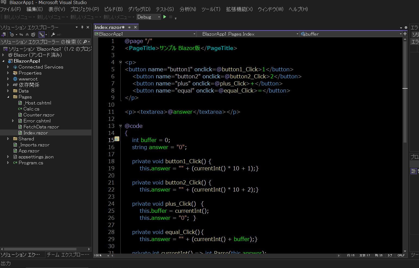Click the Program.cs C# file icon
The image size is (419, 268).
tap(15, 163)
